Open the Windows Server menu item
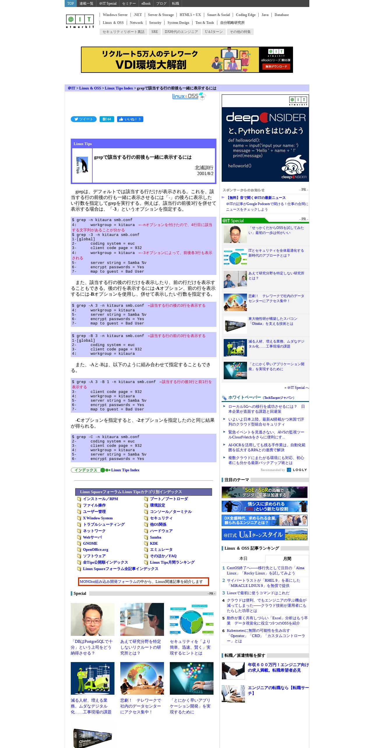Viewport: 374px width, 748px height. (115, 15)
